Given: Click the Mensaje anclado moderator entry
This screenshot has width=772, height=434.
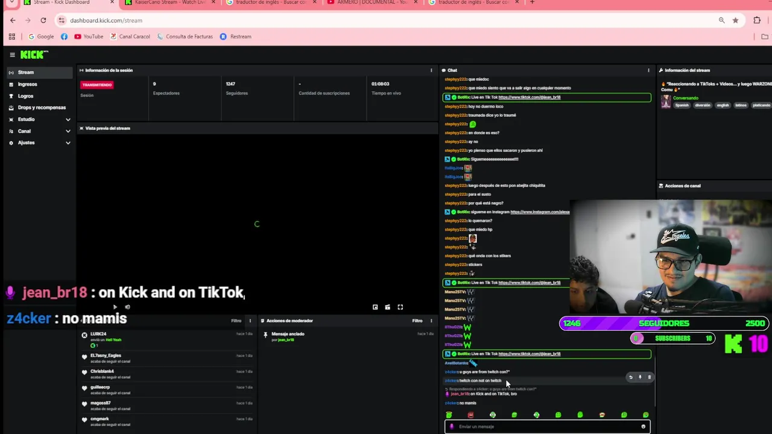Looking at the screenshot, I should (288, 334).
